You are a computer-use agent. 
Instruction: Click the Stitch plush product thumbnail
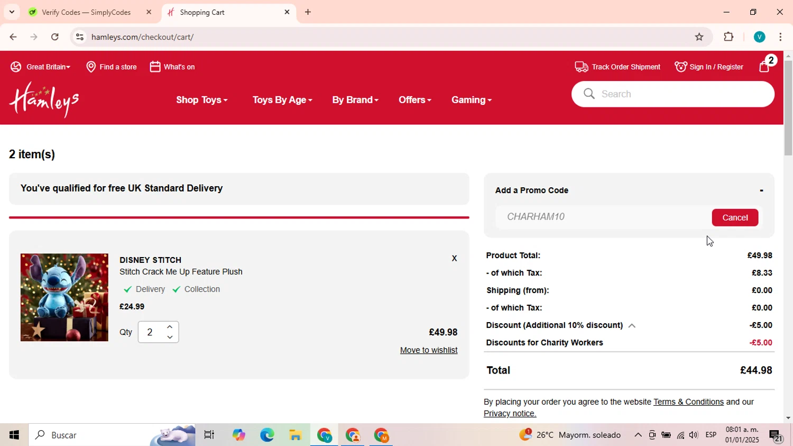pos(64,297)
